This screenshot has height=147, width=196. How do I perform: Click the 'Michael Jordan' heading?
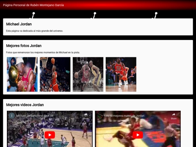(x=19, y=24)
